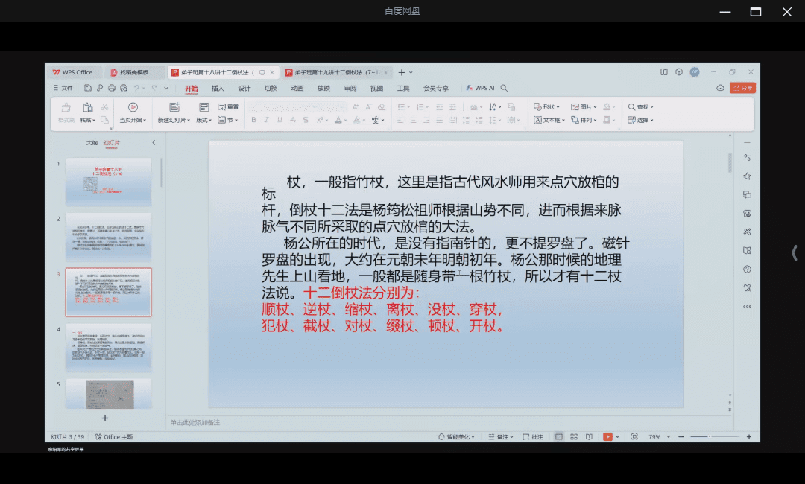Click the zoom in plus icon
This screenshot has width=805, height=484.
[749, 436]
